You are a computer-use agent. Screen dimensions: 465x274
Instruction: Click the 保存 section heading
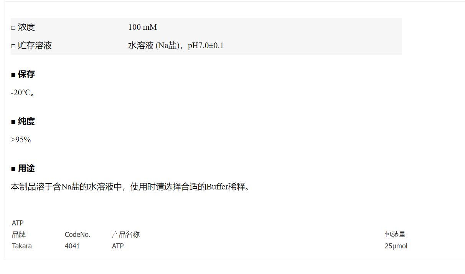pyautogui.click(x=26, y=74)
